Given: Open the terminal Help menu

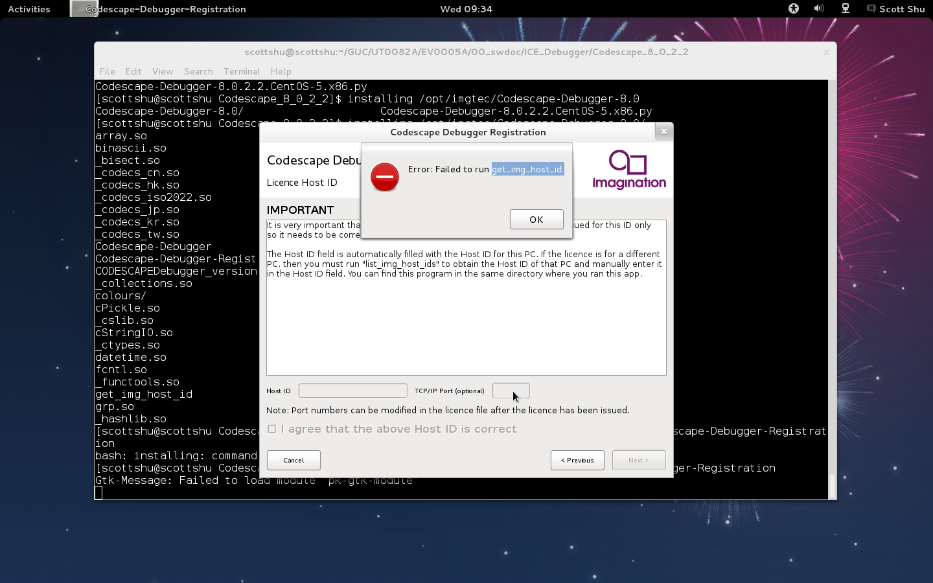Looking at the screenshot, I should pos(281,71).
